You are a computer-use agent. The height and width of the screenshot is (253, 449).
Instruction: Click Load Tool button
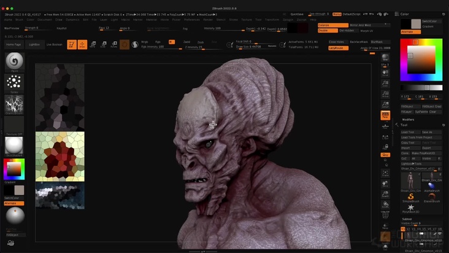tap(410, 132)
